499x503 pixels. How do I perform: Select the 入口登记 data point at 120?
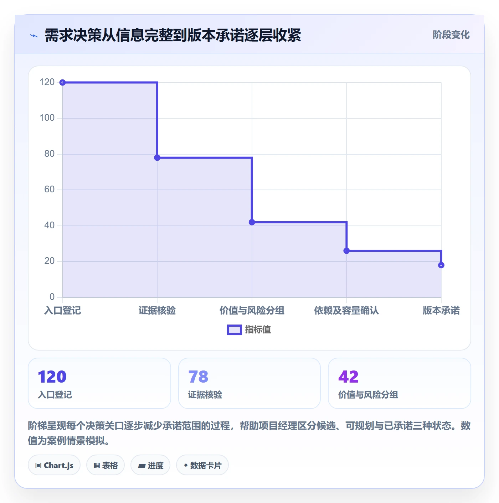click(62, 83)
